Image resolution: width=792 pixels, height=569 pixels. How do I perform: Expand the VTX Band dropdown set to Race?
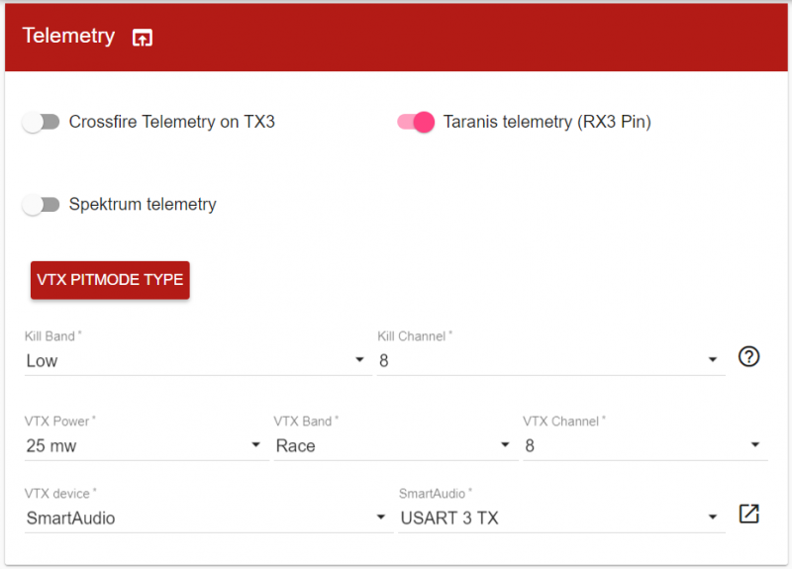tap(394, 446)
